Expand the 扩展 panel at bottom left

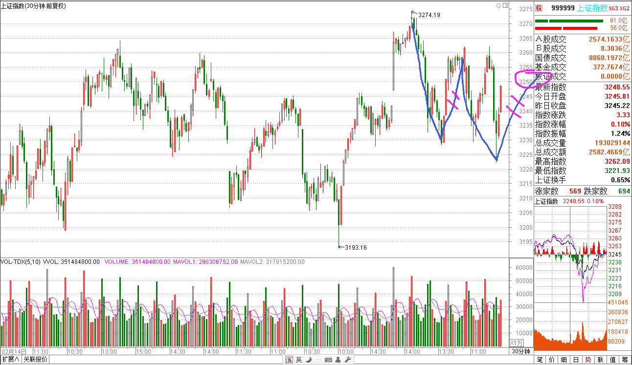pos(10,360)
